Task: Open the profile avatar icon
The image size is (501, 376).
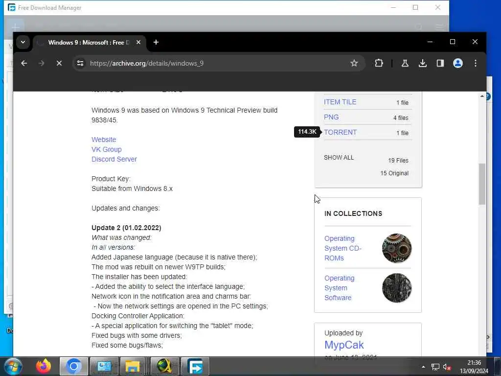Action: click(458, 63)
